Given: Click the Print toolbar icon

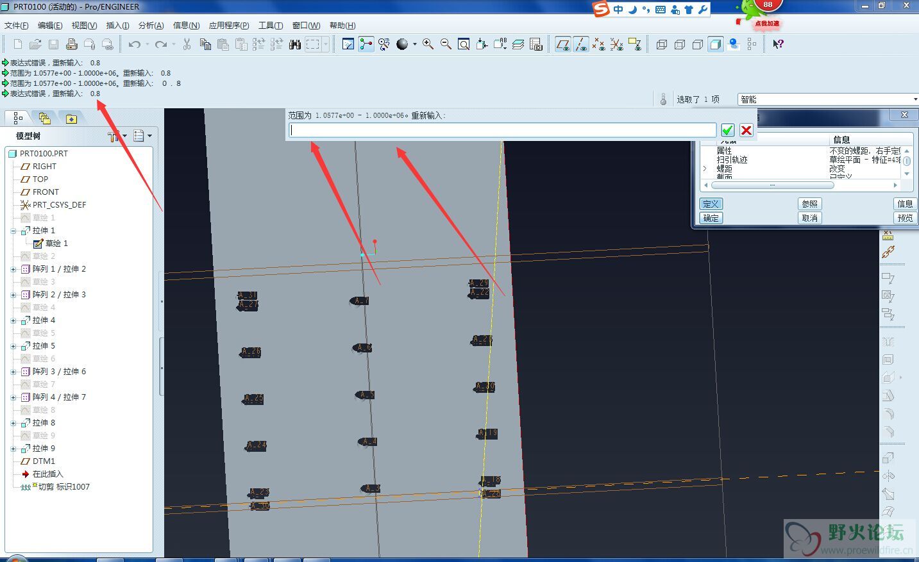Looking at the screenshot, I should 71,44.
